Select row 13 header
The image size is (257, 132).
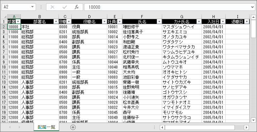pos(4,82)
